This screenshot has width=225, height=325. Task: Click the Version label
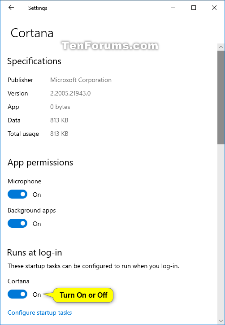click(x=17, y=94)
